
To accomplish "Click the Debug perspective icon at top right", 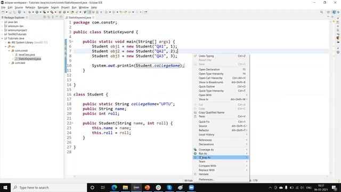I will coord(338,12).
